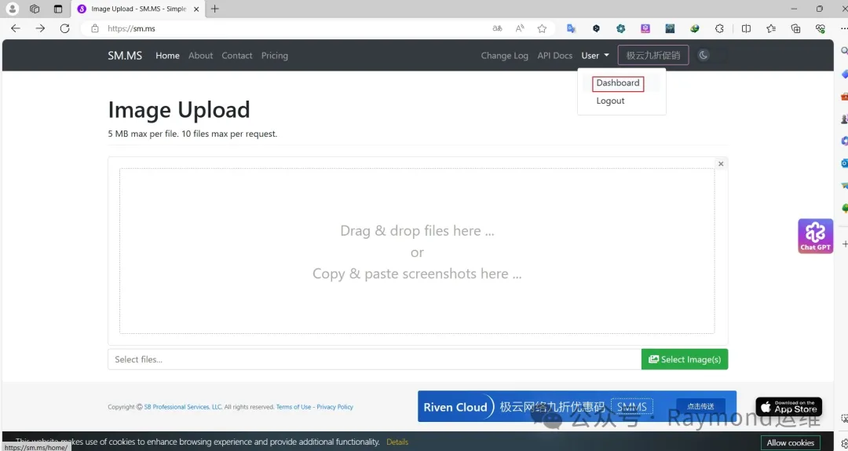Image resolution: width=848 pixels, height=451 pixels.
Task: Bookmark this page with the star icon
Action: [542, 29]
